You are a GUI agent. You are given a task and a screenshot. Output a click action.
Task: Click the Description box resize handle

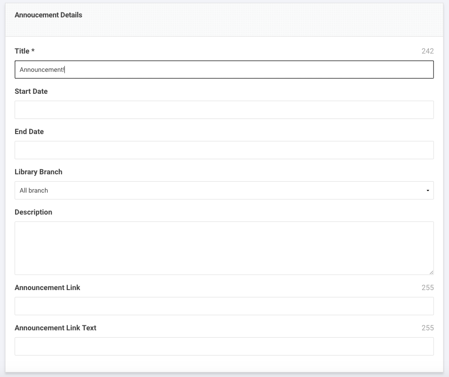tap(431, 272)
